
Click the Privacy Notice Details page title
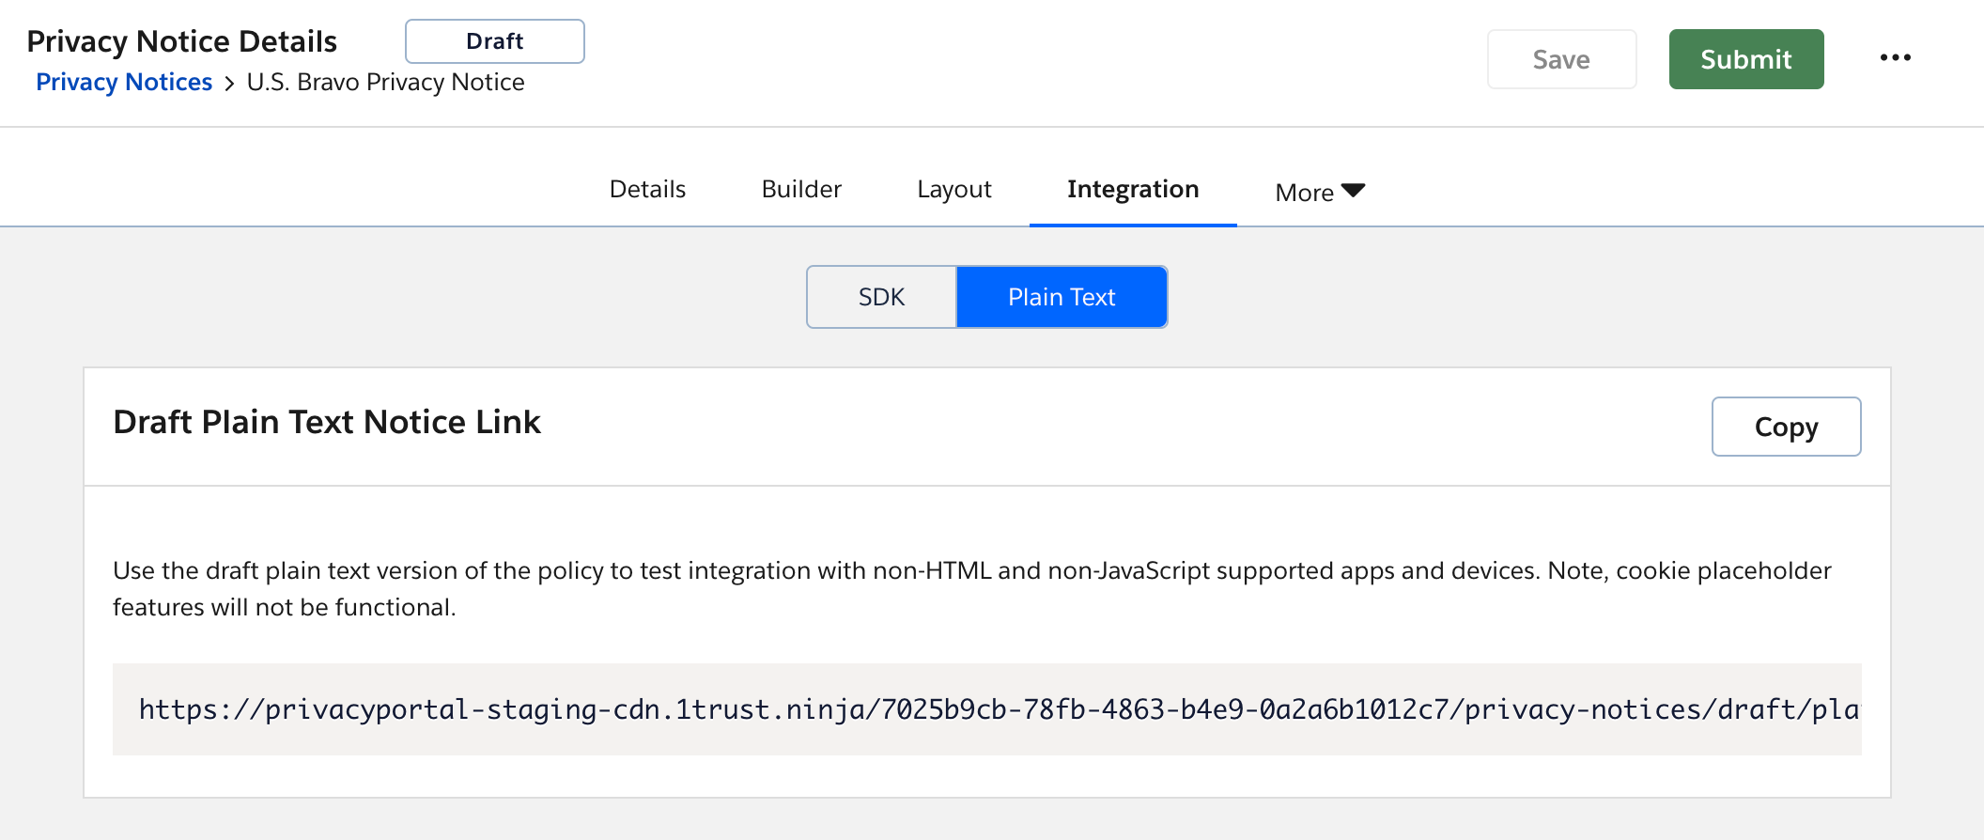pos(181,41)
